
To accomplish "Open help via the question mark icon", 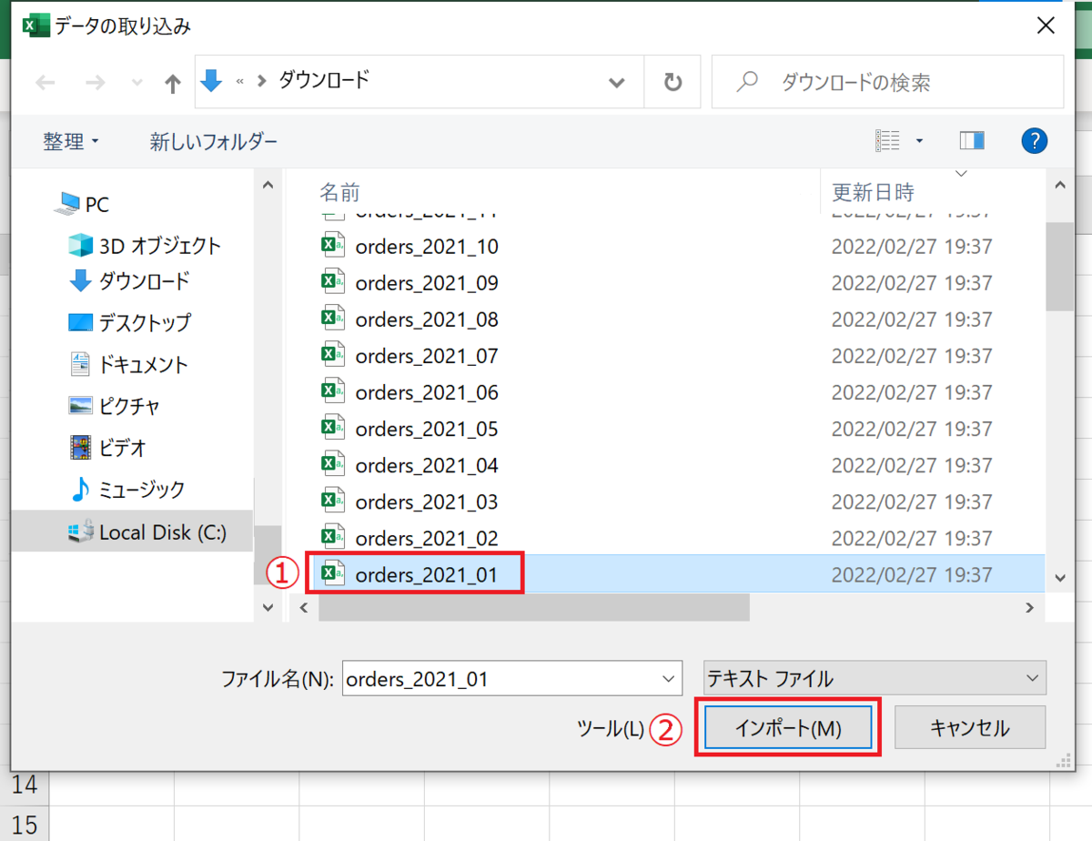I will pyautogui.click(x=1035, y=140).
